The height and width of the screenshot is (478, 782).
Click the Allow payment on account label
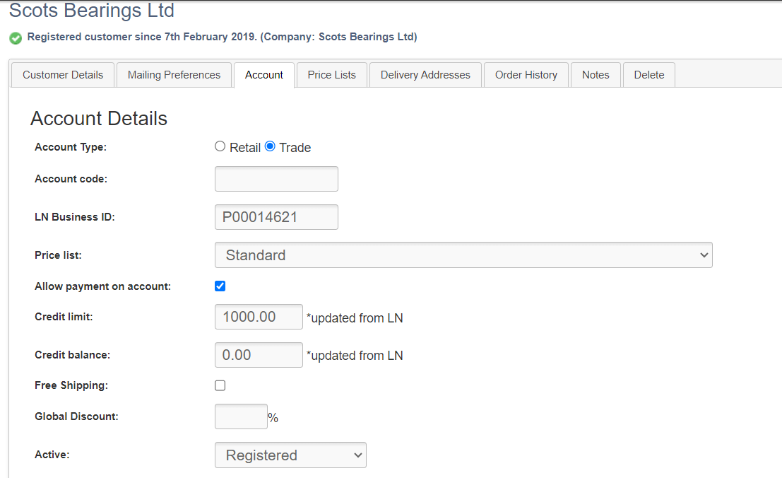102,286
